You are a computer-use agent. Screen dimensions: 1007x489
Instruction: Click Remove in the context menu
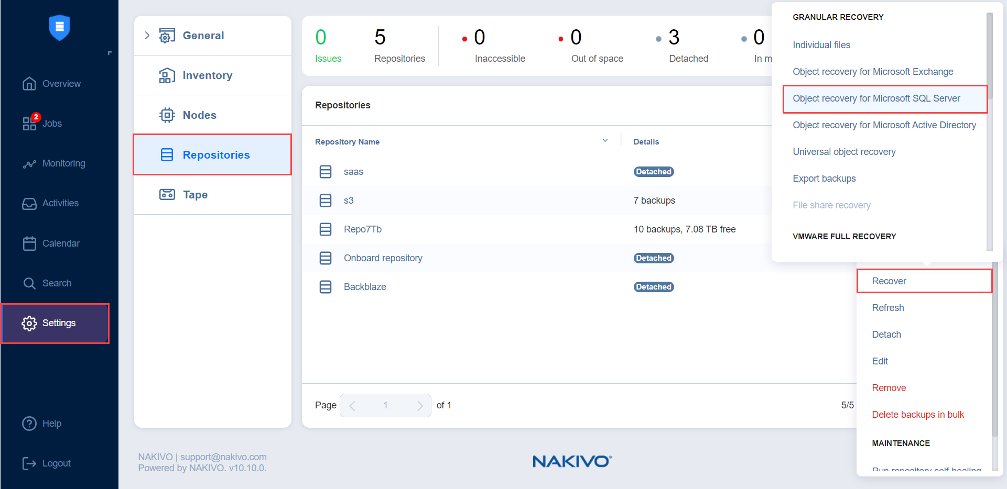coord(889,388)
